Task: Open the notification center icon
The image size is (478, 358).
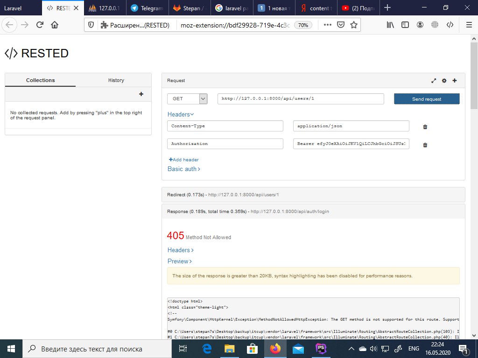Action: click(x=463, y=349)
